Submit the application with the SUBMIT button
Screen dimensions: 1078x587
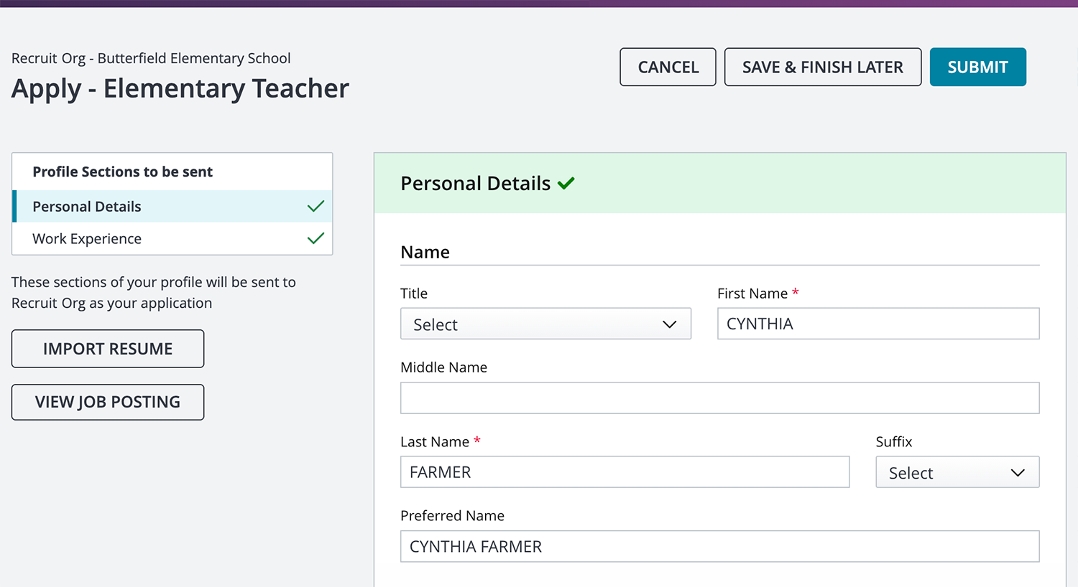977,67
